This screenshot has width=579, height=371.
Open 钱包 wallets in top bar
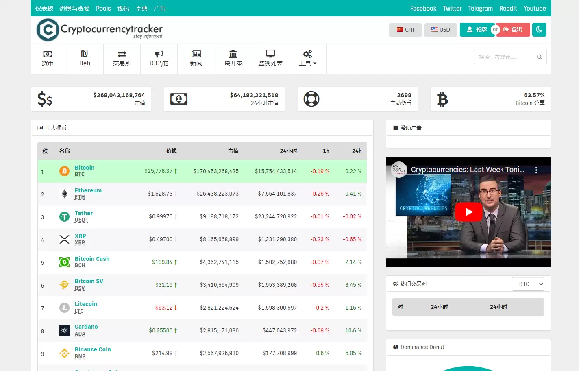click(123, 8)
